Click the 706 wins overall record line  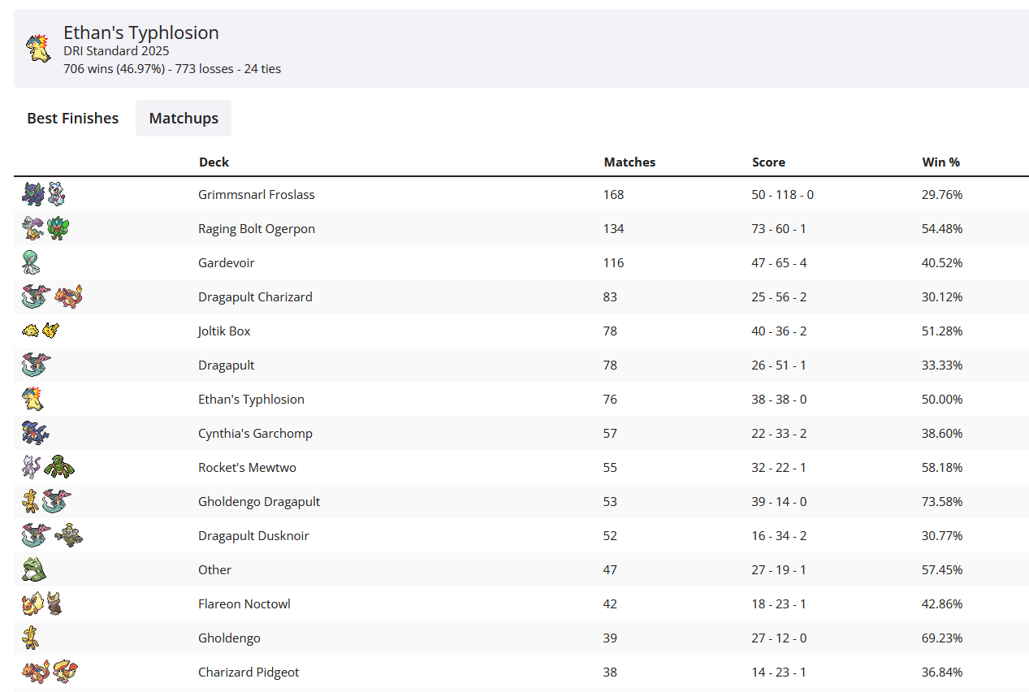[x=172, y=69]
